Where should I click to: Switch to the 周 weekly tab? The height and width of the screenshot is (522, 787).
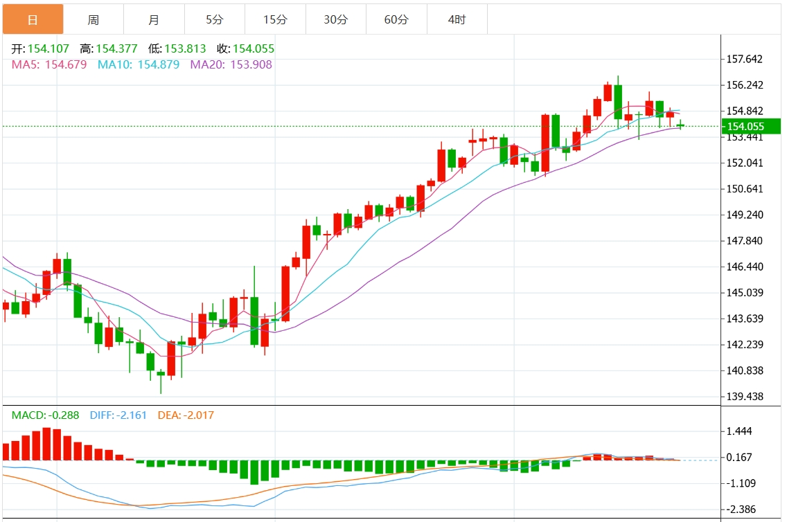click(x=94, y=19)
